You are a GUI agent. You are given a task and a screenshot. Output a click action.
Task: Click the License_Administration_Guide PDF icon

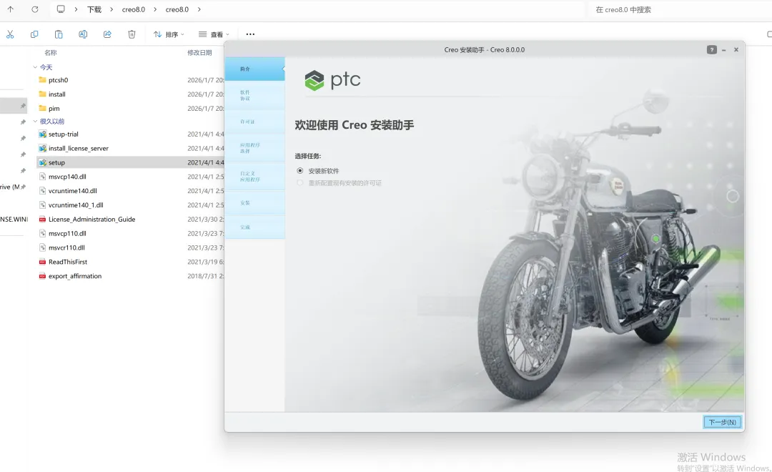(x=42, y=220)
